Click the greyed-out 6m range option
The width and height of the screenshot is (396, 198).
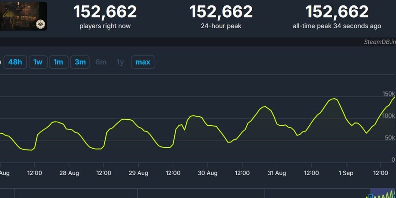click(x=101, y=62)
